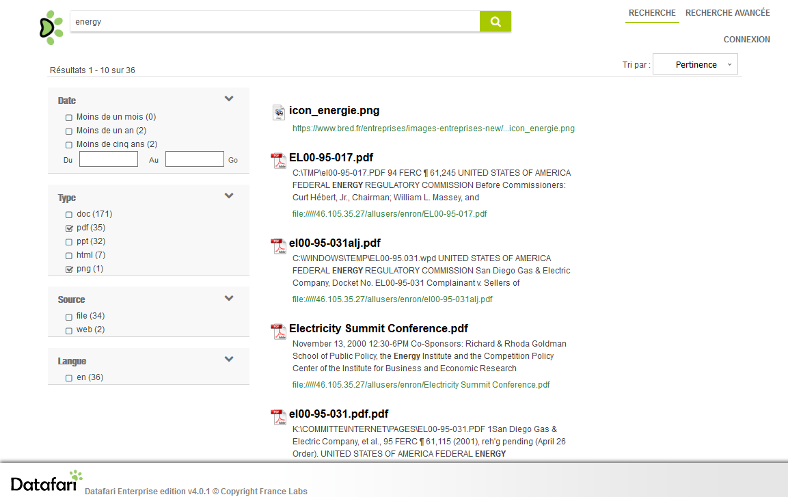Focus the search box containing 'energy'
The image size is (788, 497).
275,21
